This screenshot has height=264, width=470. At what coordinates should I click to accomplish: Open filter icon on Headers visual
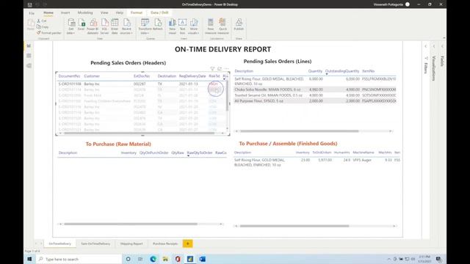coord(212,69)
